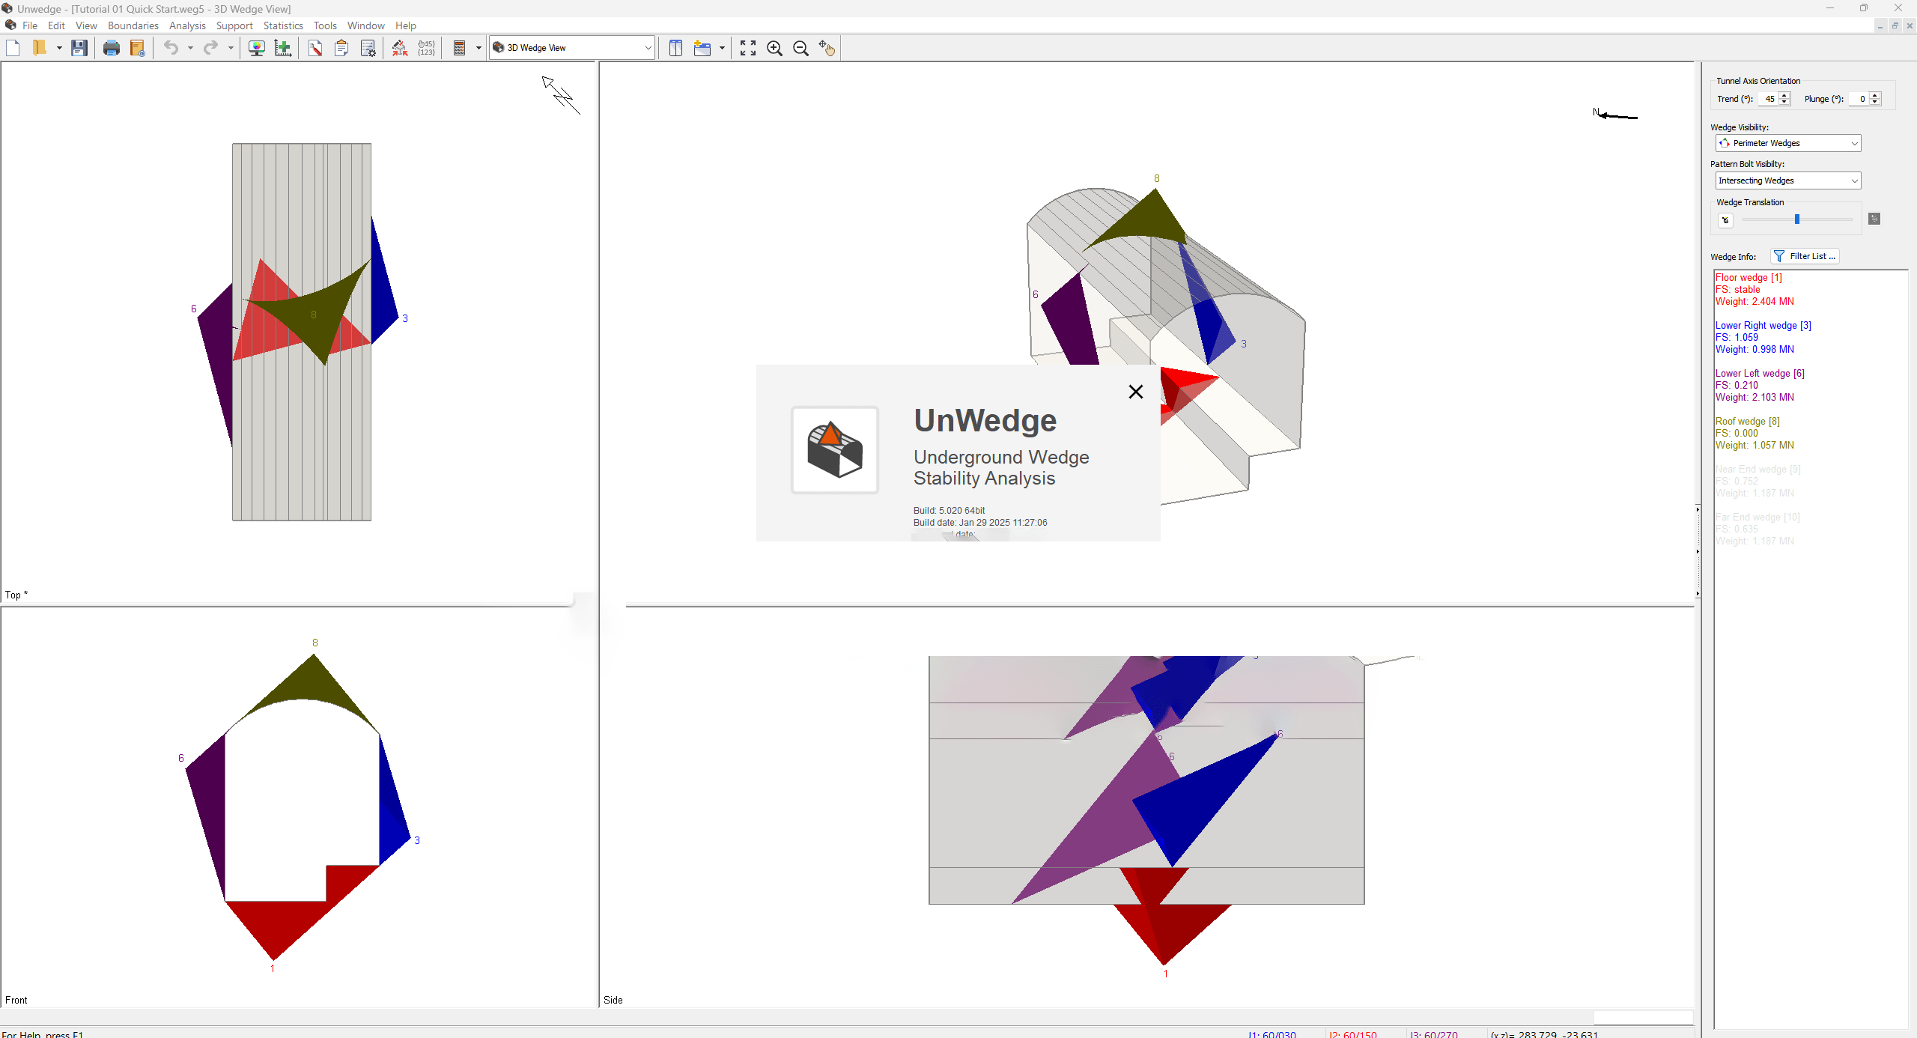This screenshot has width=1917, height=1038.
Task: Click the Wedge Translation slider handle
Action: 1796,219
